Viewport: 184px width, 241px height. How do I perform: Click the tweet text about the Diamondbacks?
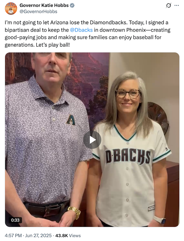(x=88, y=34)
